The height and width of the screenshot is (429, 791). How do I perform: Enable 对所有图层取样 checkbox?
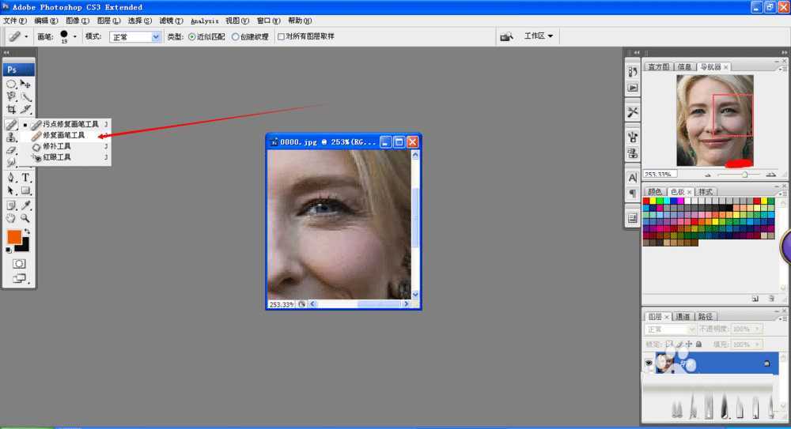pos(281,36)
